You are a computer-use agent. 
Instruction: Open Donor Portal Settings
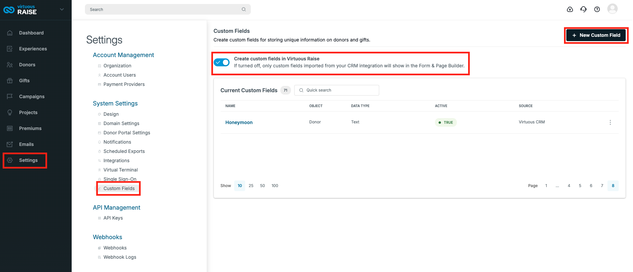(127, 133)
